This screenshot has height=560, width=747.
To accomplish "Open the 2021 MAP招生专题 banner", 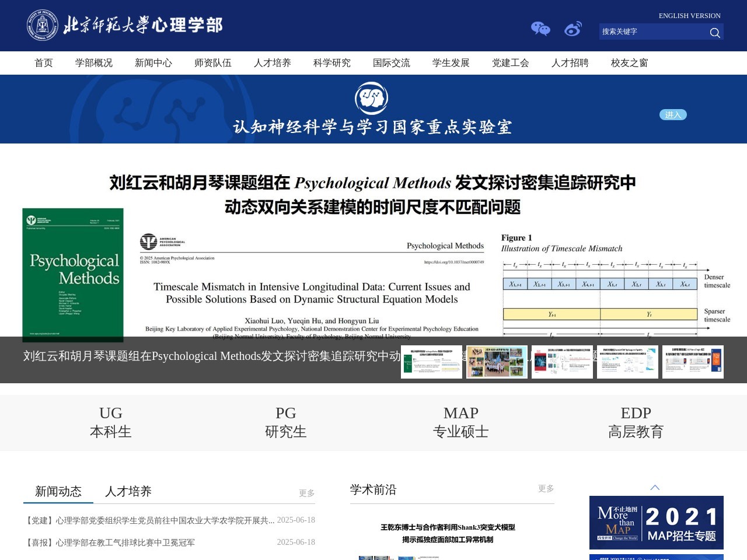I will point(657,523).
